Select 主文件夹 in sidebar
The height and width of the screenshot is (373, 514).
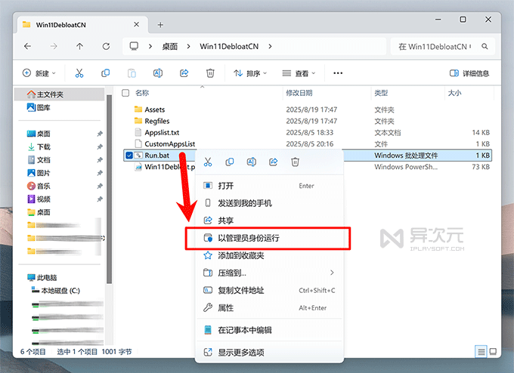(x=59, y=94)
